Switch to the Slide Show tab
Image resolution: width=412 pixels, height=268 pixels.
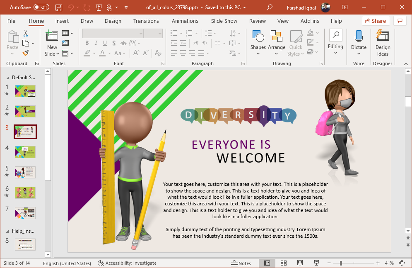point(224,21)
